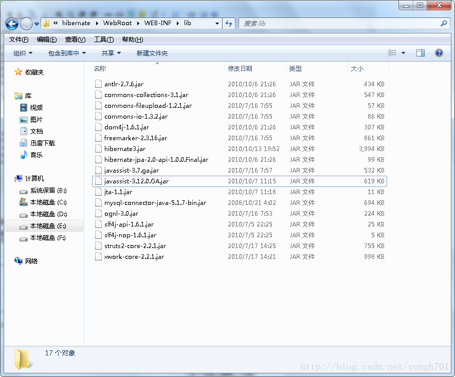The image size is (455, 377).
Task: Change view with the view icon
Action: pyautogui.click(x=392, y=53)
